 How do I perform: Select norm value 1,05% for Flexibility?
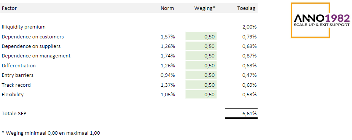168,94
